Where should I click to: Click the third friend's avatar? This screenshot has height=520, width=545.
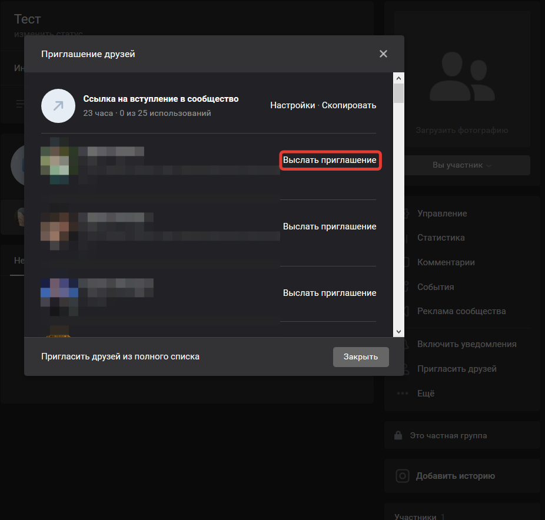[59, 293]
